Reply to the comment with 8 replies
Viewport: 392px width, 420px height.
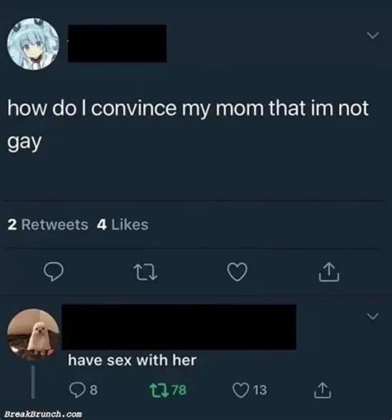[x=83, y=390]
